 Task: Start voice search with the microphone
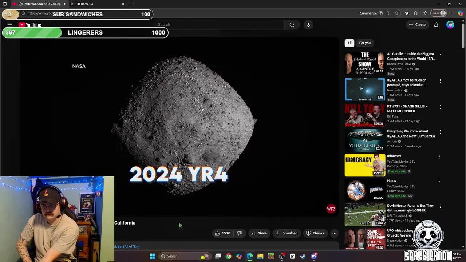click(x=308, y=25)
